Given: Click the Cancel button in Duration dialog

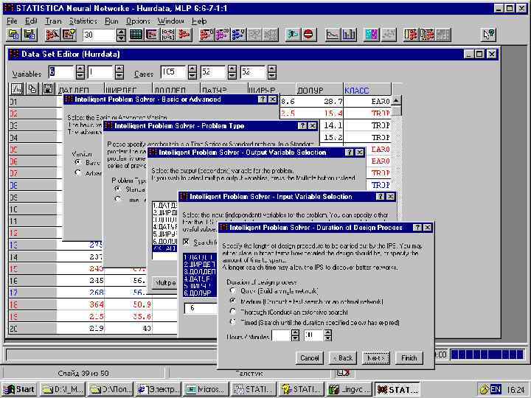Looking at the screenshot, I should pos(309,357).
